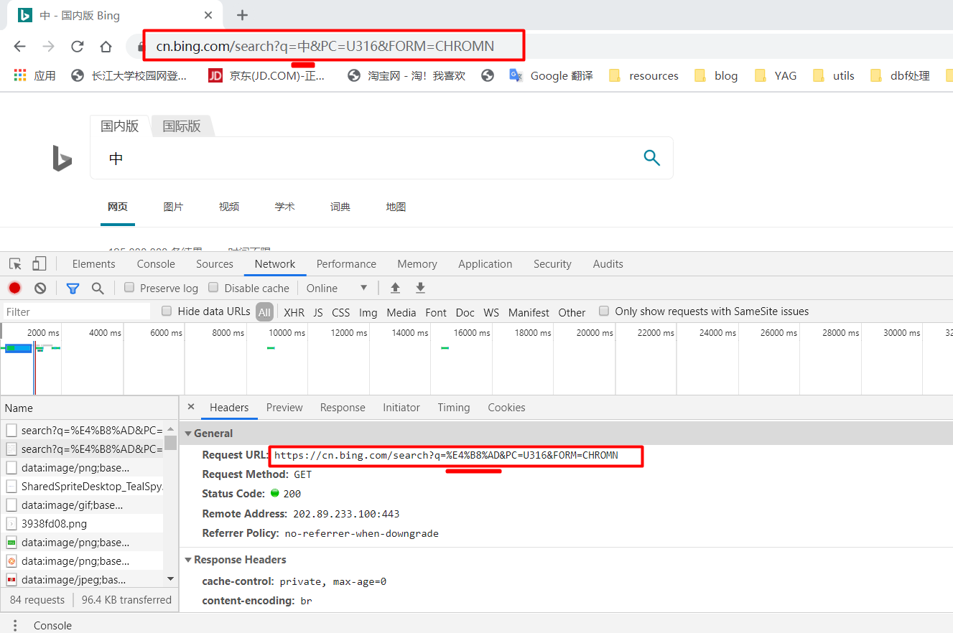Click the Remote Address value 202.89.233.100:443

point(346,514)
